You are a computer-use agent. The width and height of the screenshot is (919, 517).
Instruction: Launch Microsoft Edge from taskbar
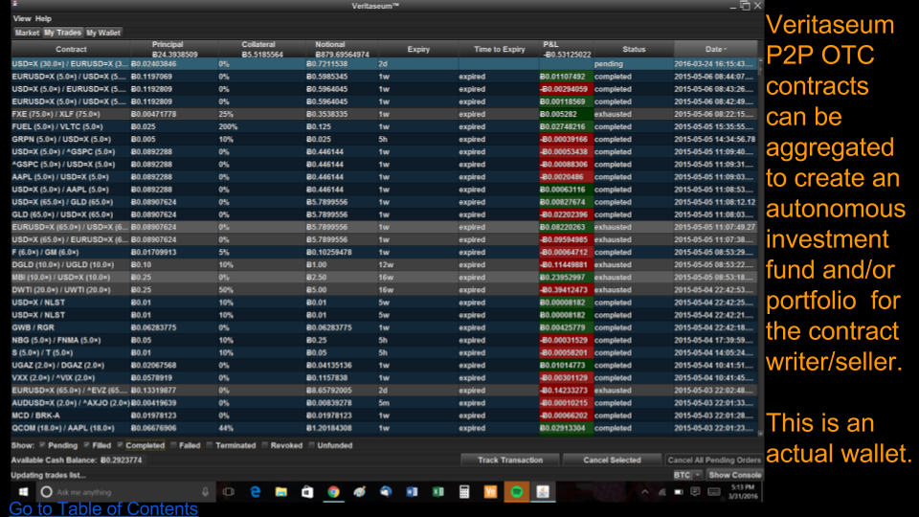(255, 492)
